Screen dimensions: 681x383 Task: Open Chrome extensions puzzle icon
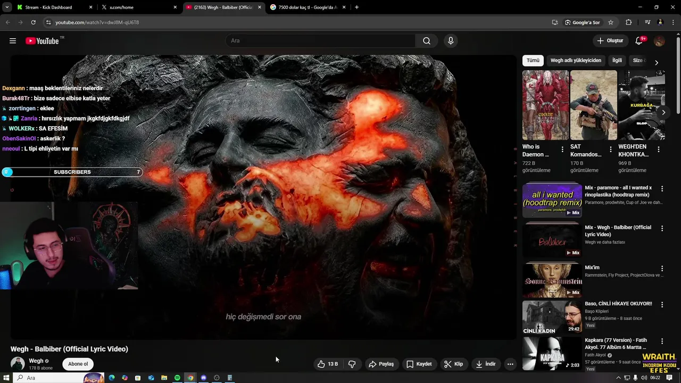click(x=629, y=22)
